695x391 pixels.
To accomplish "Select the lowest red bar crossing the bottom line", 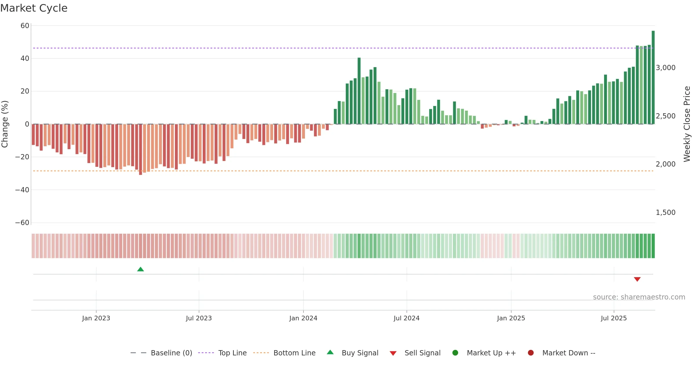I will tap(140, 149).
